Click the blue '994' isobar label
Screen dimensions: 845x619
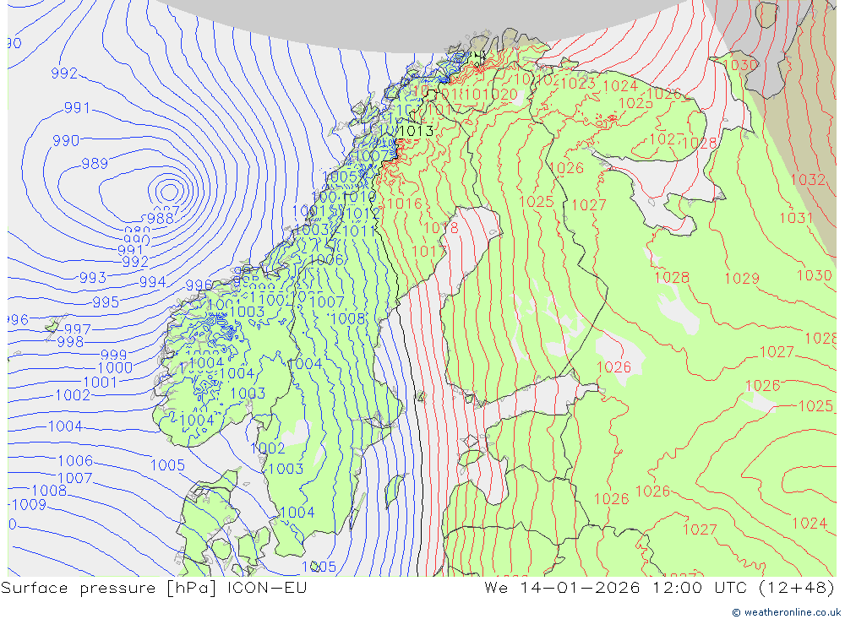tap(152, 282)
